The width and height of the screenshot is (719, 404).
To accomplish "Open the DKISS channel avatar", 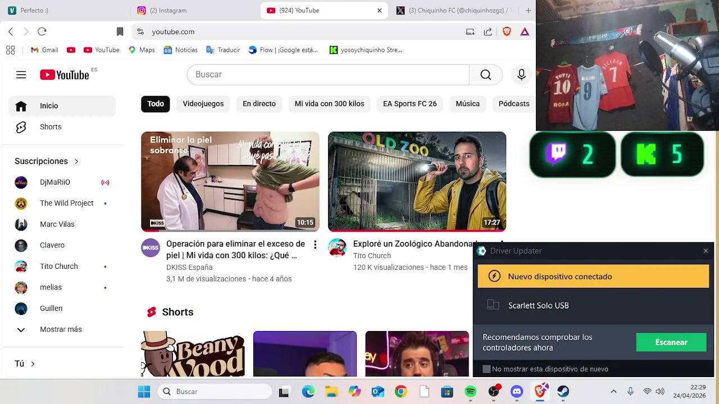I will click(150, 247).
